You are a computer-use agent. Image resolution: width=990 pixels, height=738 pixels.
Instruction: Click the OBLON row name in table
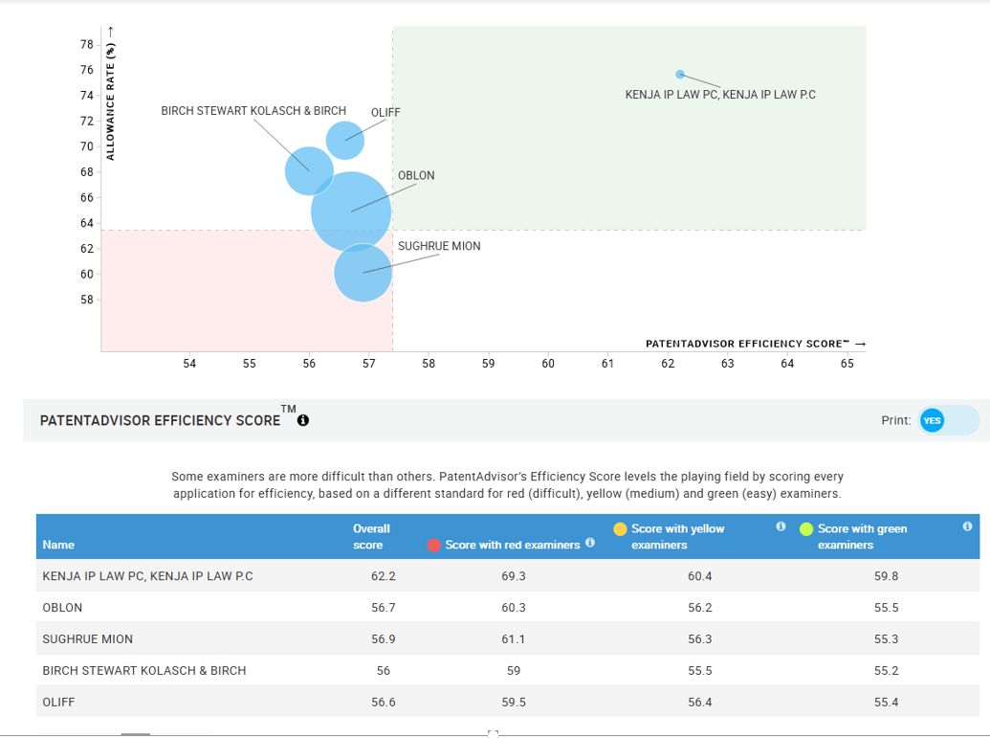coord(62,608)
